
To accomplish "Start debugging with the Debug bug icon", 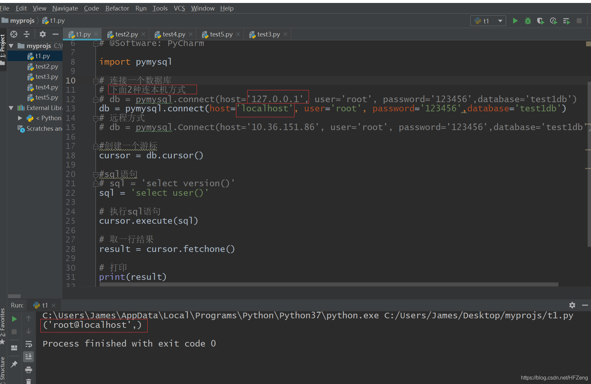I will pyautogui.click(x=528, y=20).
